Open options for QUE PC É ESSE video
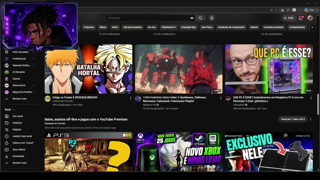 pyautogui.click(x=311, y=98)
